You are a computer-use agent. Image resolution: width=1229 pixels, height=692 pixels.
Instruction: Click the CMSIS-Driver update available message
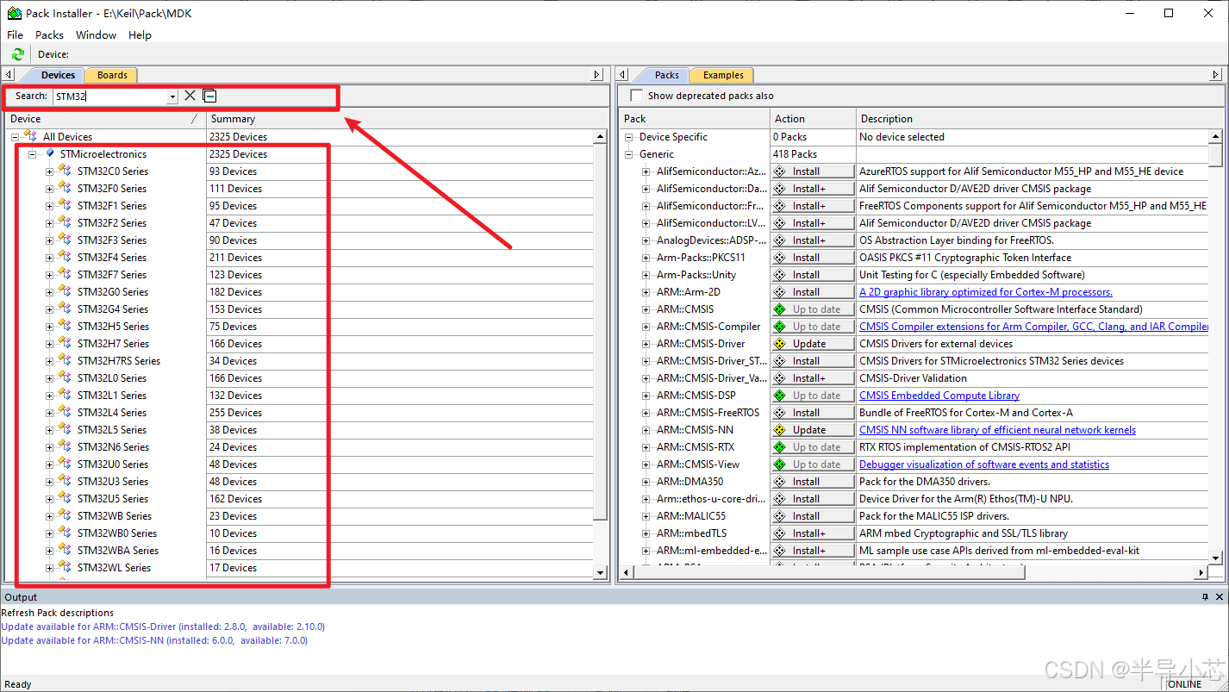[163, 627]
